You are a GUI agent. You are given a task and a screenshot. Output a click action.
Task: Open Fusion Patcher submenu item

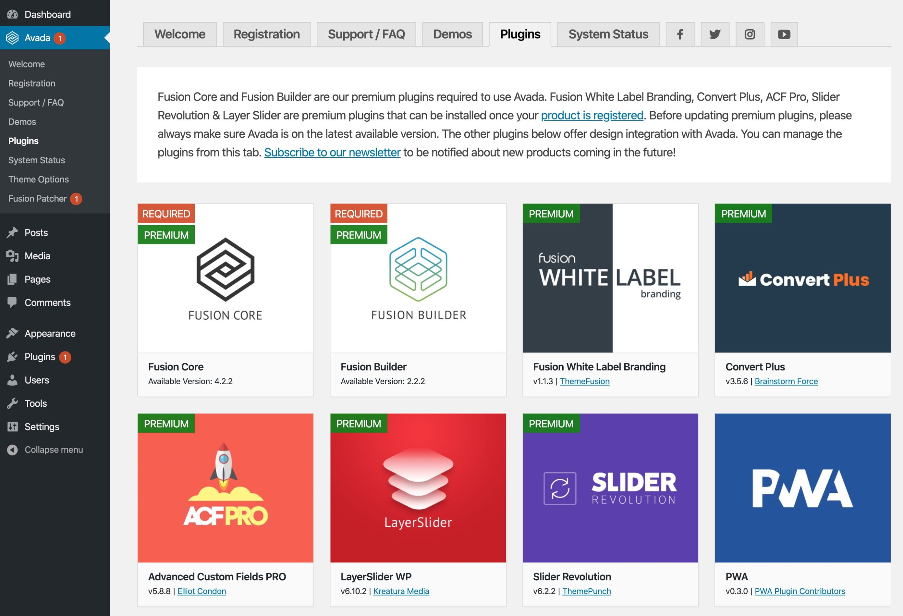(x=37, y=199)
